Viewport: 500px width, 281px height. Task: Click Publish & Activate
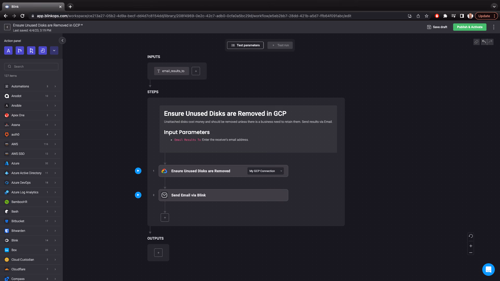coord(470,27)
